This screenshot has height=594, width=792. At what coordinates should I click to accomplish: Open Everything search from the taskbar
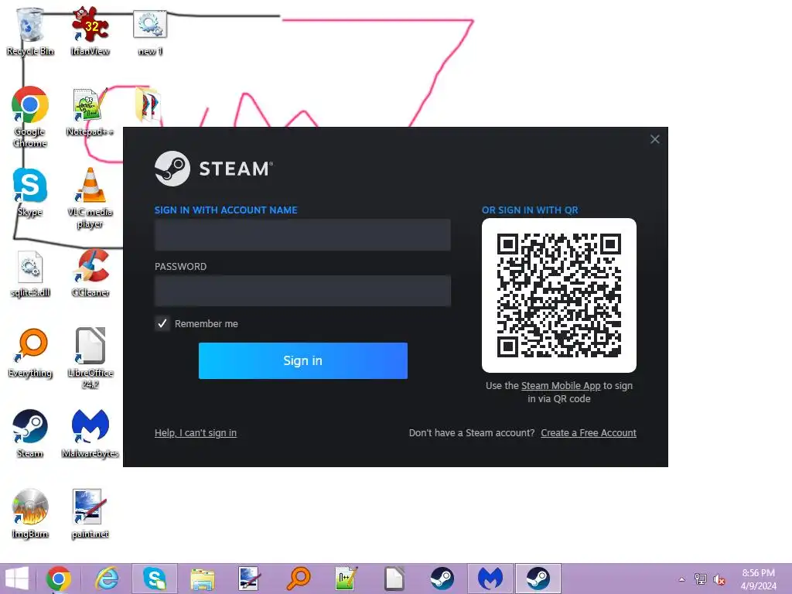[298, 579]
